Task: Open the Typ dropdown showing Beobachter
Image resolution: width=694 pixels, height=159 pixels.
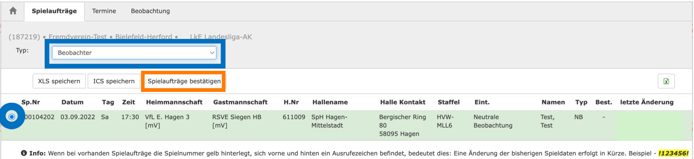Action: [134, 53]
